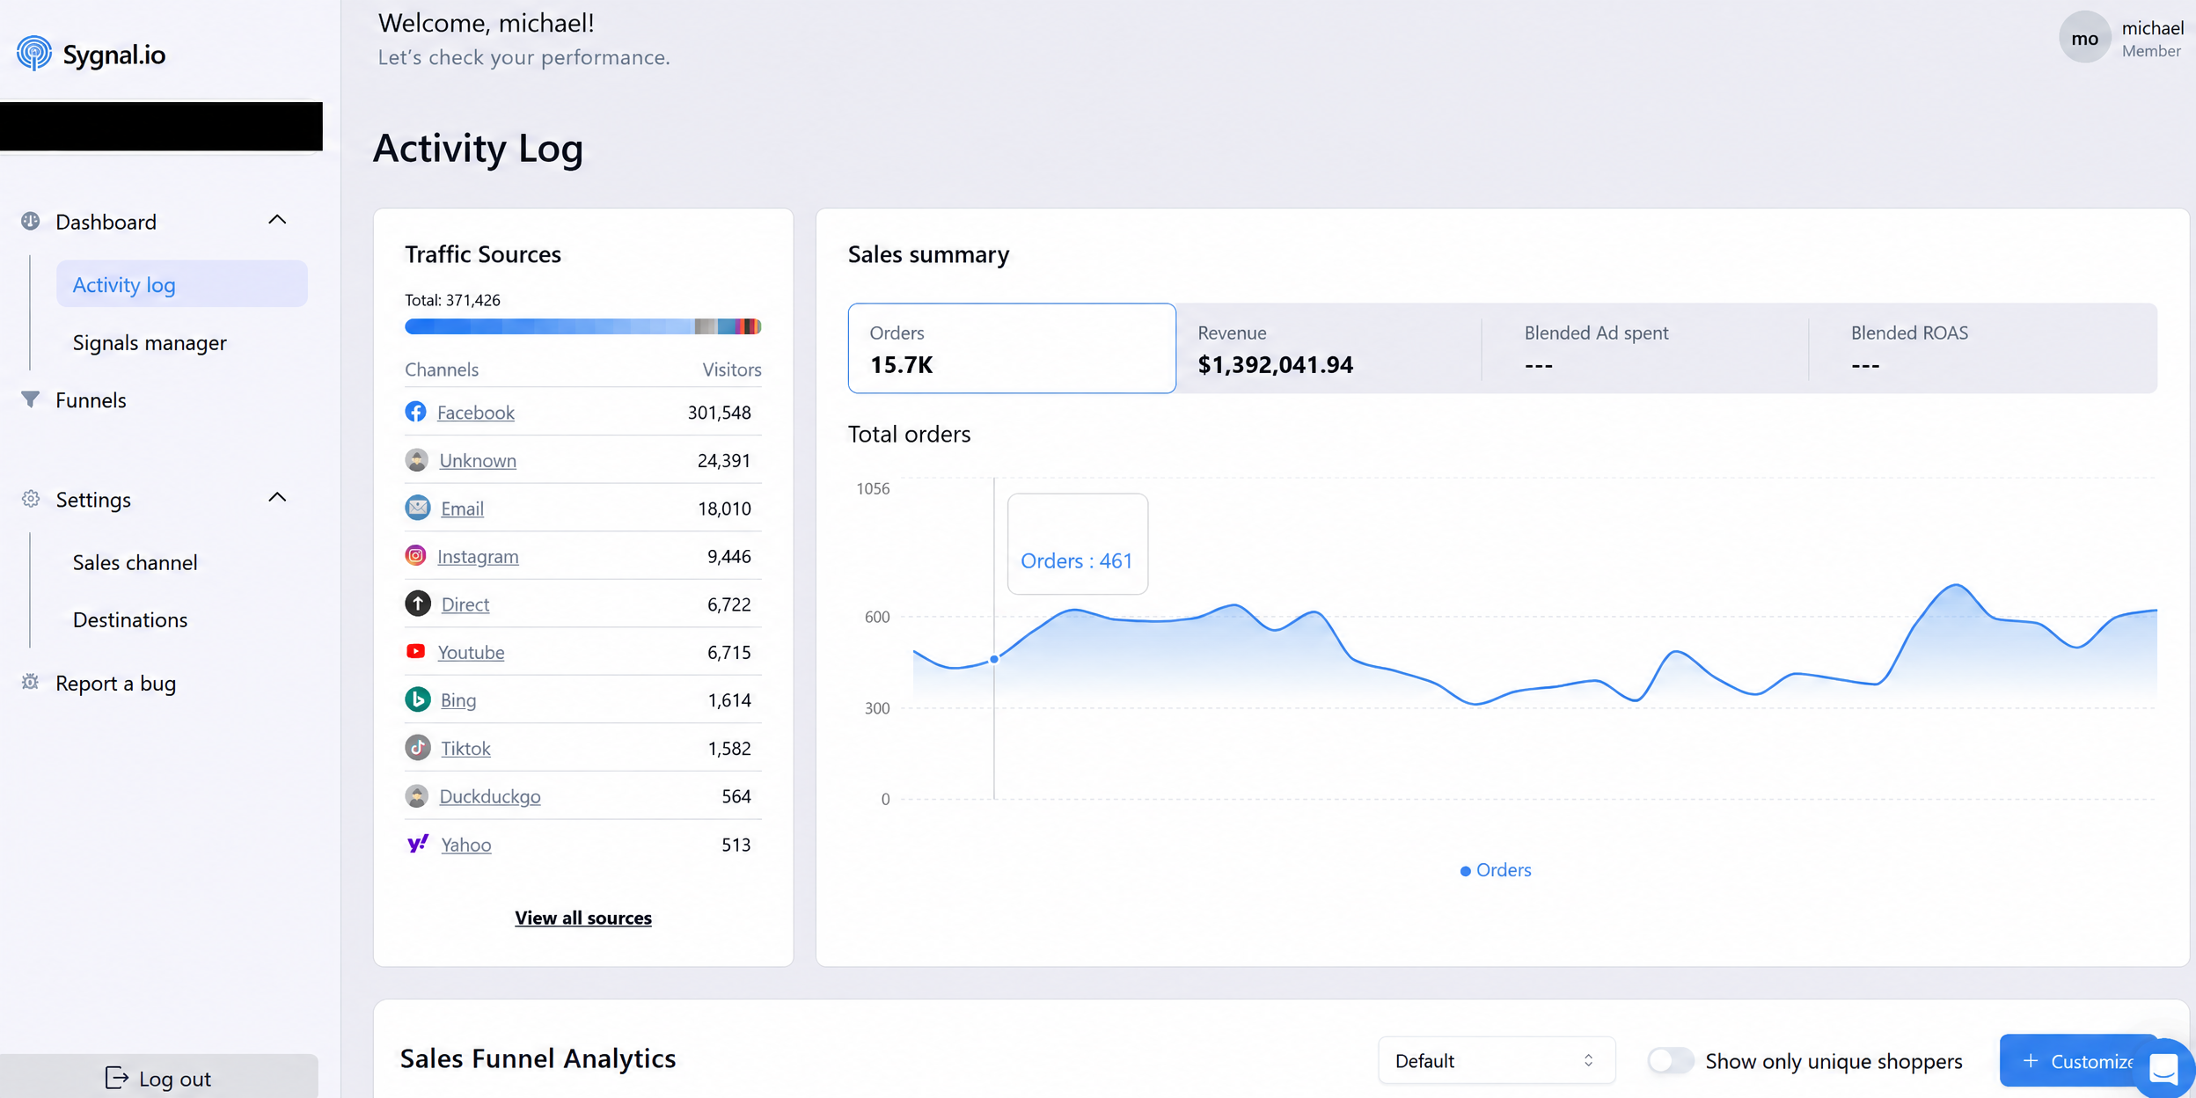This screenshot has width=2196, height=1098.
Task: Open the Funnels menu item
Action: point(91,400)
